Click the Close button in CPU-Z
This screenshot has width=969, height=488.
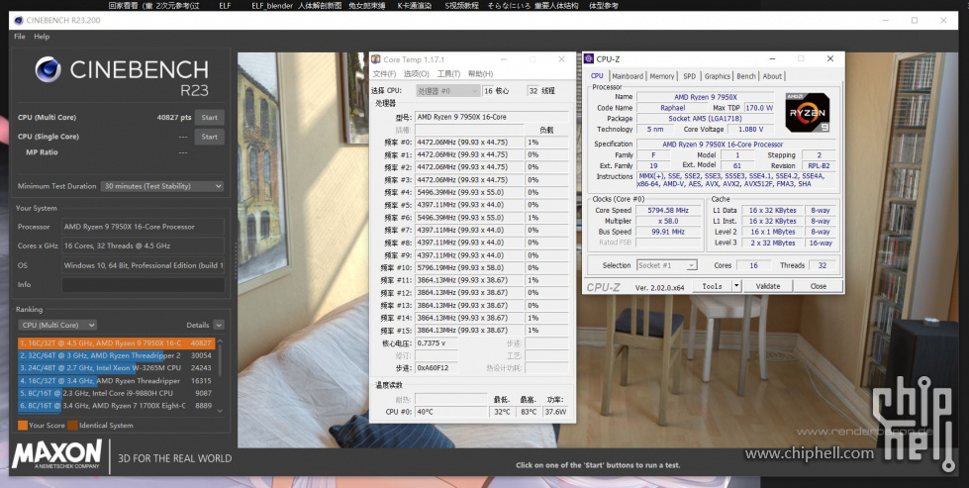tap(819, 286)
